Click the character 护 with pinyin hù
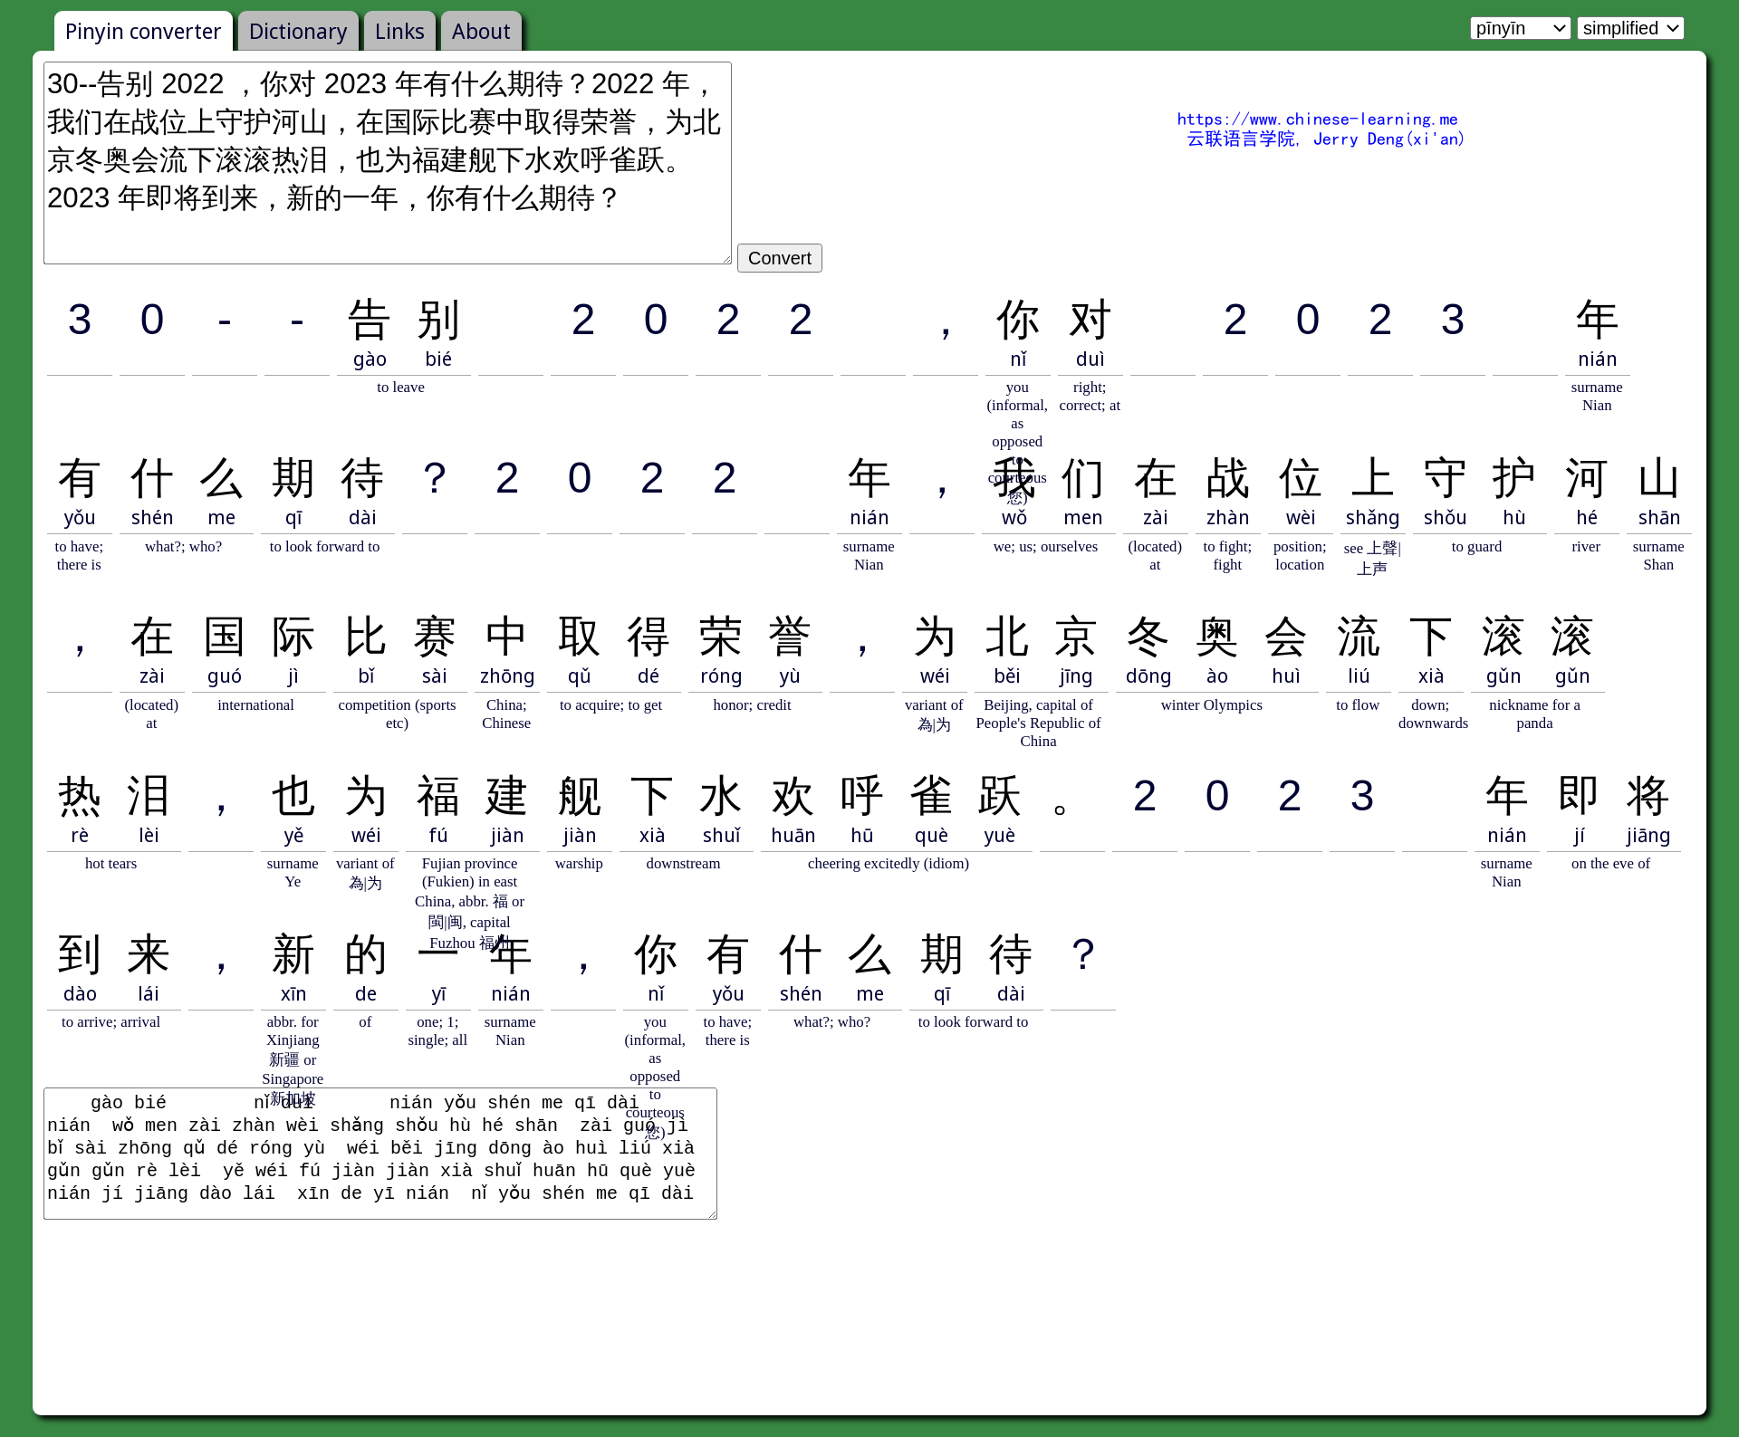Screen dimensions: 1739x1437 click(1514, 478)
